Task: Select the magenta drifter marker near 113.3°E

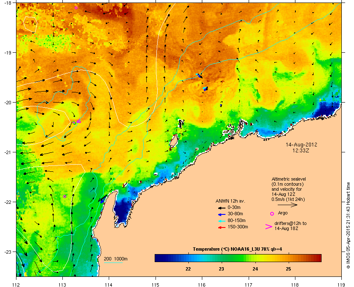Action: 78,122
